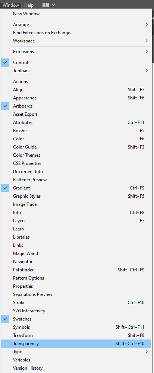Image resolution: width=154 pixels, height=373 pixels.
Task: Click the Window menu title
Action: tap(11, 5)
